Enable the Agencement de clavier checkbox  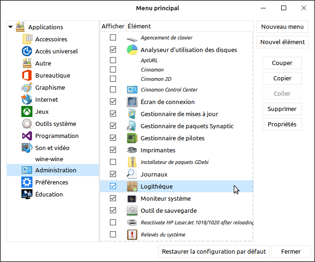coord(113,38)
